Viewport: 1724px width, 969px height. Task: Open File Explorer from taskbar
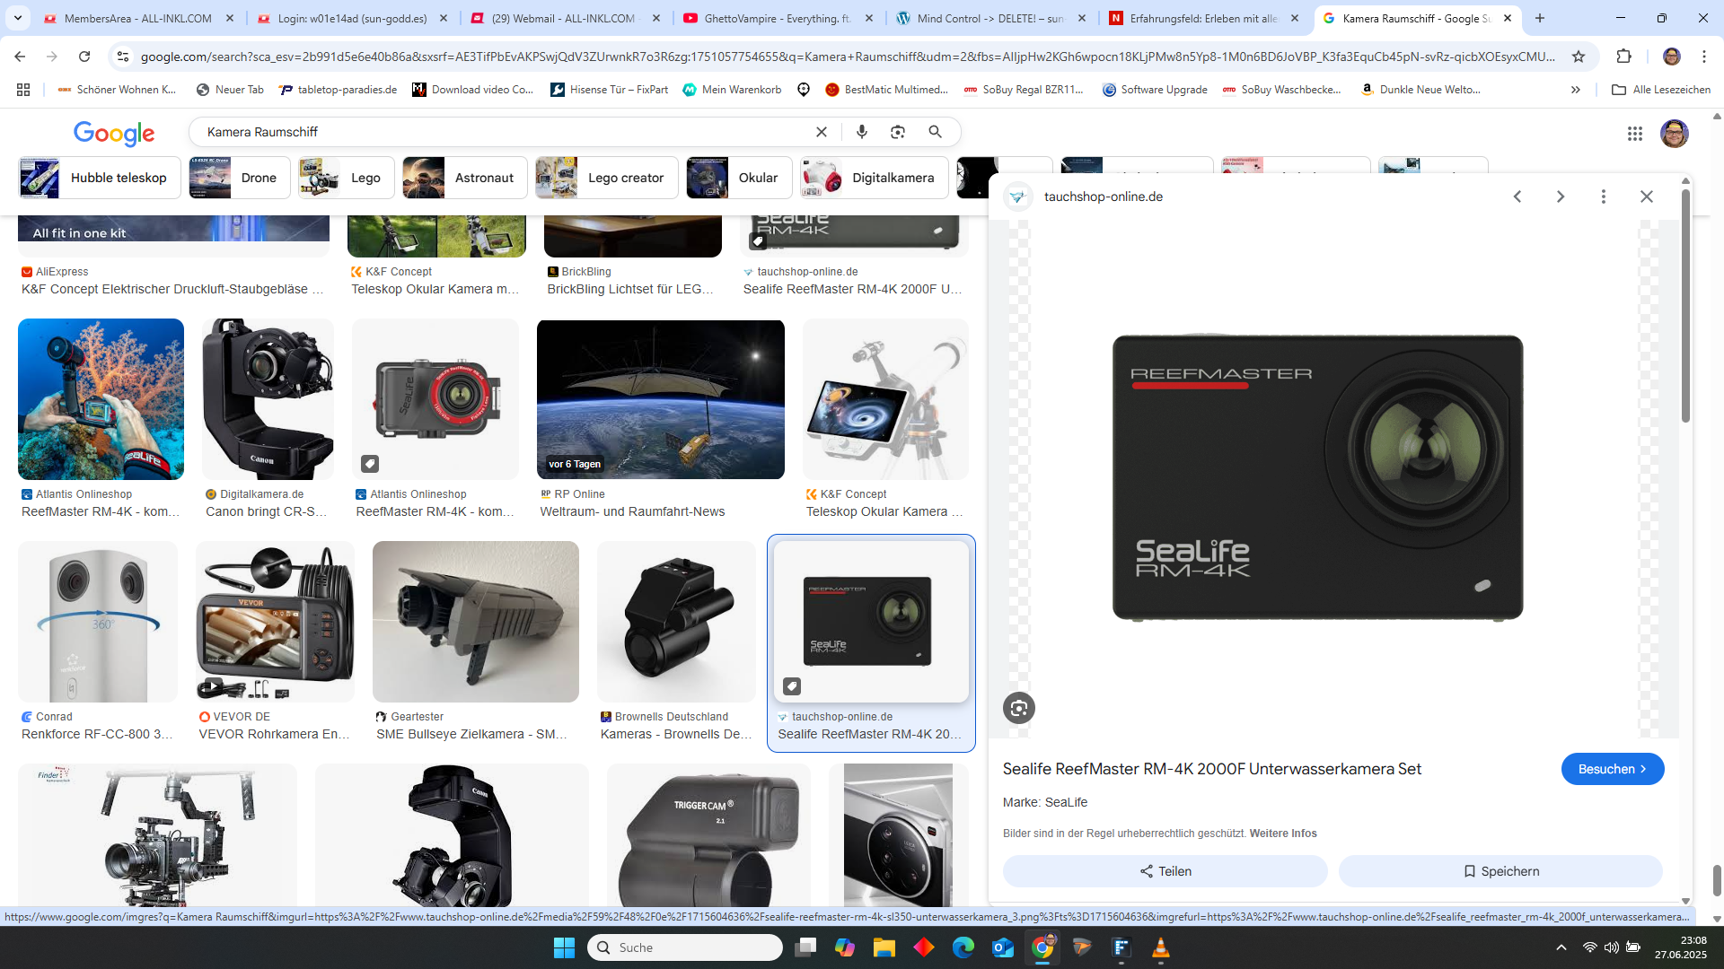tap(884, 947)
